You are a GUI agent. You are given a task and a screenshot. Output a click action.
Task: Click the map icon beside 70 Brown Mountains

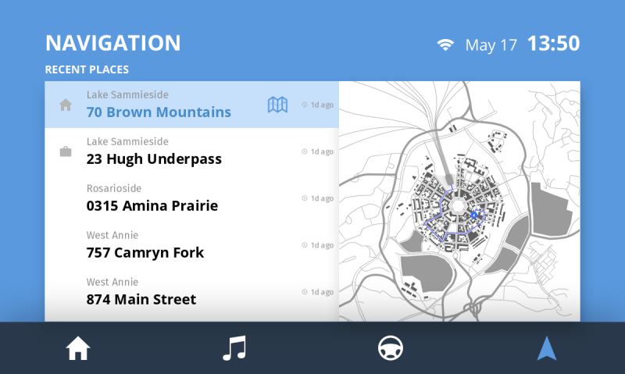277,105
